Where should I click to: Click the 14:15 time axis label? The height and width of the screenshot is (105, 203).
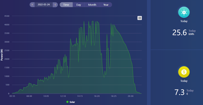pos(80,96)
